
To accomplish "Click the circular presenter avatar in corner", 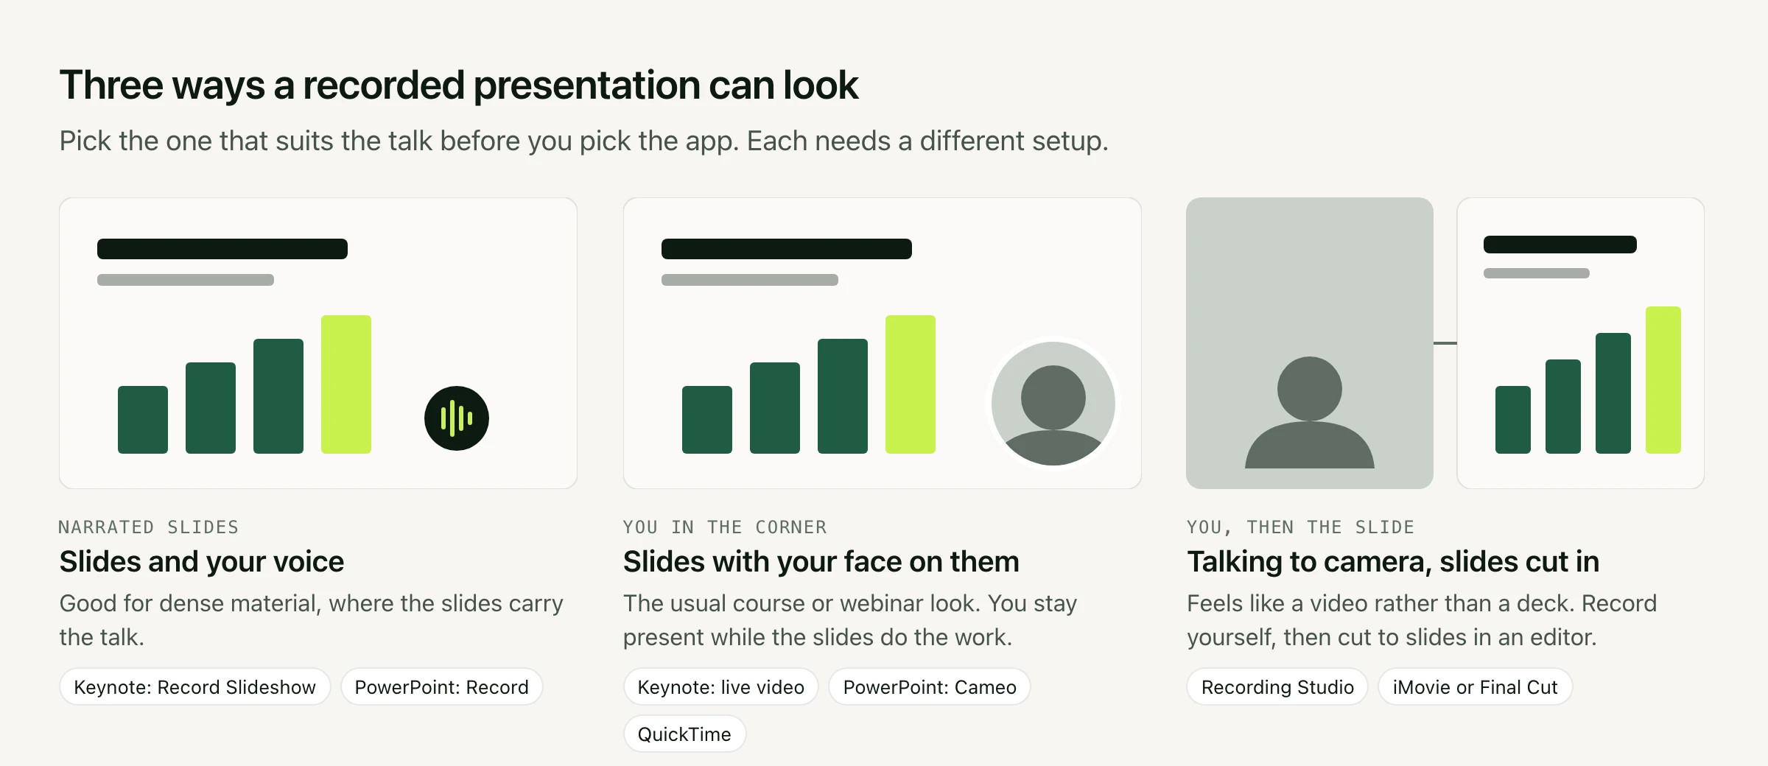I will [x=1053, y=404].
